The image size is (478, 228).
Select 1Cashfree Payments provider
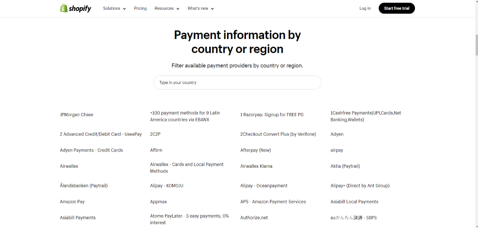coord(366,116)
